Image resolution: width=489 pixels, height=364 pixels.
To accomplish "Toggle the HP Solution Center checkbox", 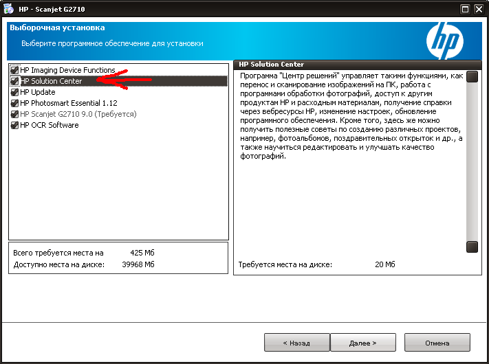I will click(14, 81).
